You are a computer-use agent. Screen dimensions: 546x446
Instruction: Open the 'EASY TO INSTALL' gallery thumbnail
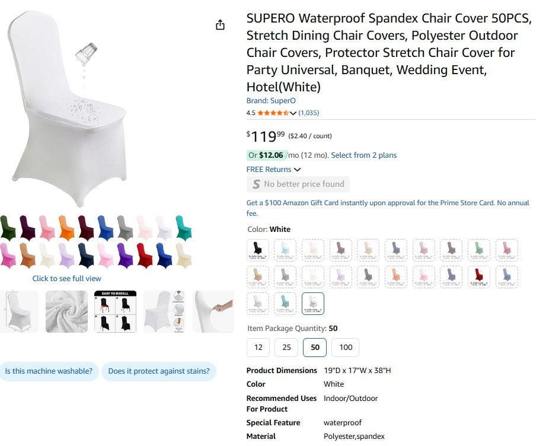click(115, 311)
